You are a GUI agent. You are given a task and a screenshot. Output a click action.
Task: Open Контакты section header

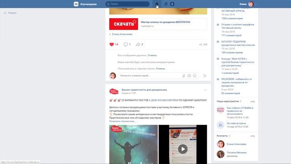click(222, 136)
